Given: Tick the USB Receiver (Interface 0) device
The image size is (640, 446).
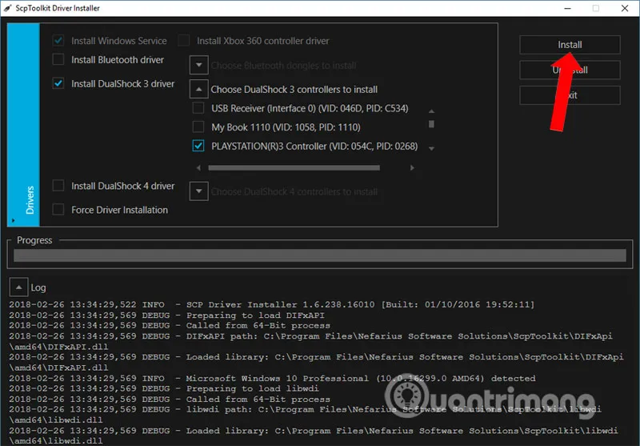Looking at the screenshot, I should pos(198,108).
